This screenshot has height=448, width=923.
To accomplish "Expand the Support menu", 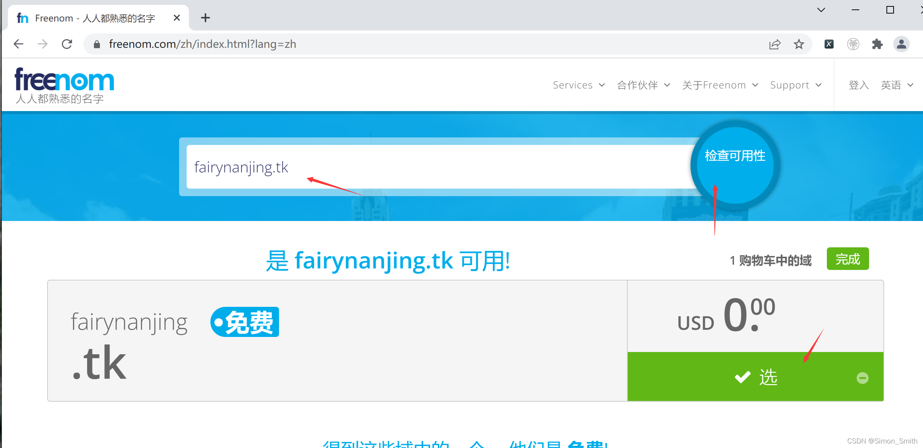I will tap(796, 85).
